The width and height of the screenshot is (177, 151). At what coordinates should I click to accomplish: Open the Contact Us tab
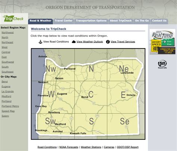tap(159, 21)
